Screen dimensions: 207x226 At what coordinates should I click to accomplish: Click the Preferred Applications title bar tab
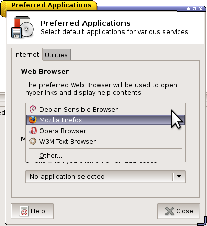pos(51,5)
